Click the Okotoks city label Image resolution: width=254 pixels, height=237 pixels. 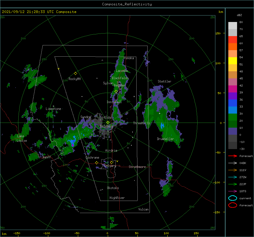(x=113, y=188)
